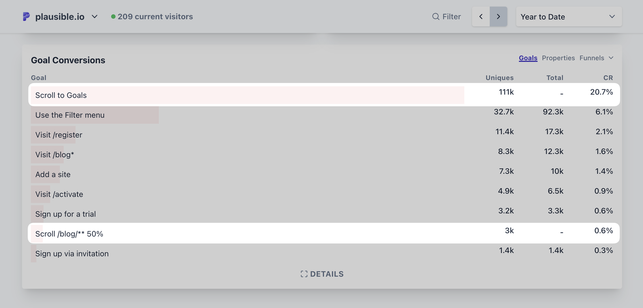Open the Visit /register goal link
Viewport: 643px width, 308px height.
pos(58,135)
